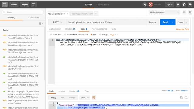Click the Params button
194x109 pixels.
152,22
